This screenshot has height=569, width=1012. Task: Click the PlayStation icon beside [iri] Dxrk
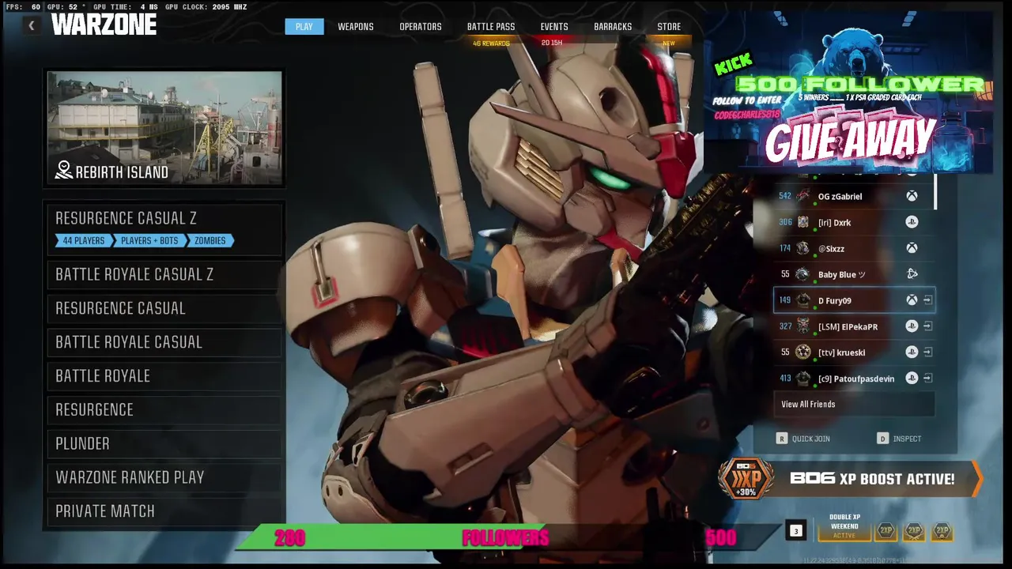(912, 222)
